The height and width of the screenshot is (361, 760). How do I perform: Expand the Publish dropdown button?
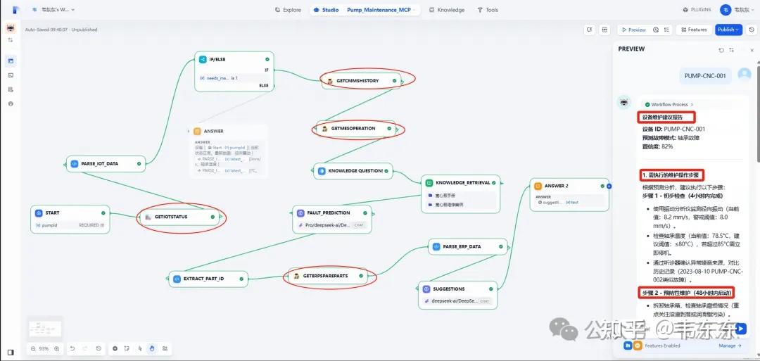pos(728,30)
